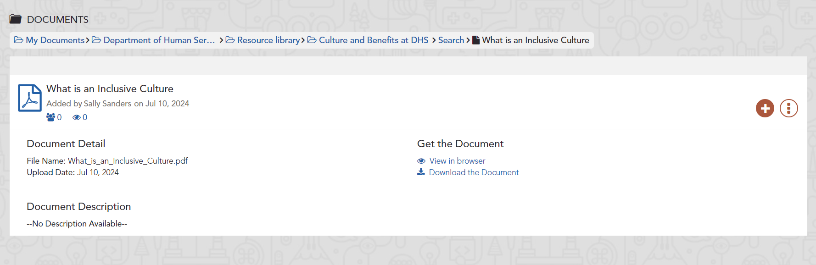Click the My Documents folder icon in breadcrumb
Screen dimensions: 816x265
click(19, 40)
